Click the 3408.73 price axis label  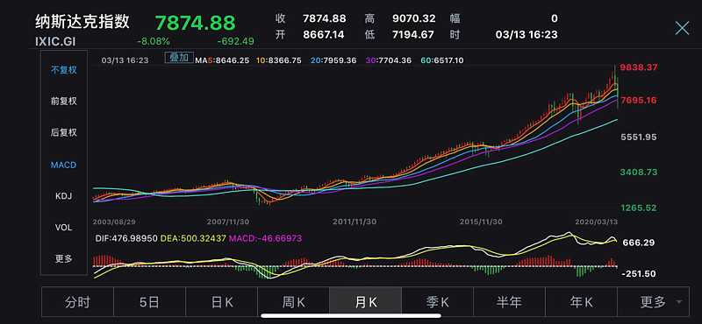[x=638, y=172]
